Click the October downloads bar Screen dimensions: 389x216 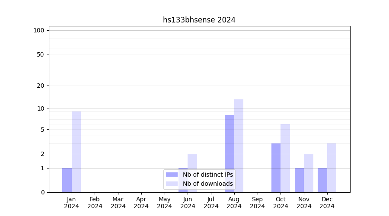pyautogui.click(x=285, y=158)
